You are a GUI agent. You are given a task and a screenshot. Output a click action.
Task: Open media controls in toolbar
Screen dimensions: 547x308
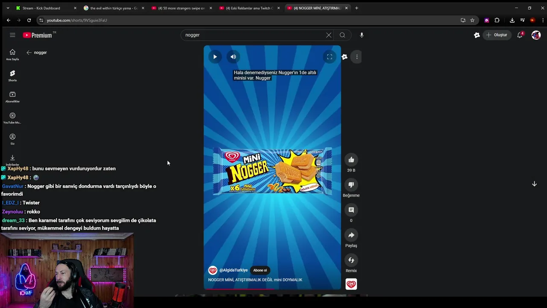(522, 20)
